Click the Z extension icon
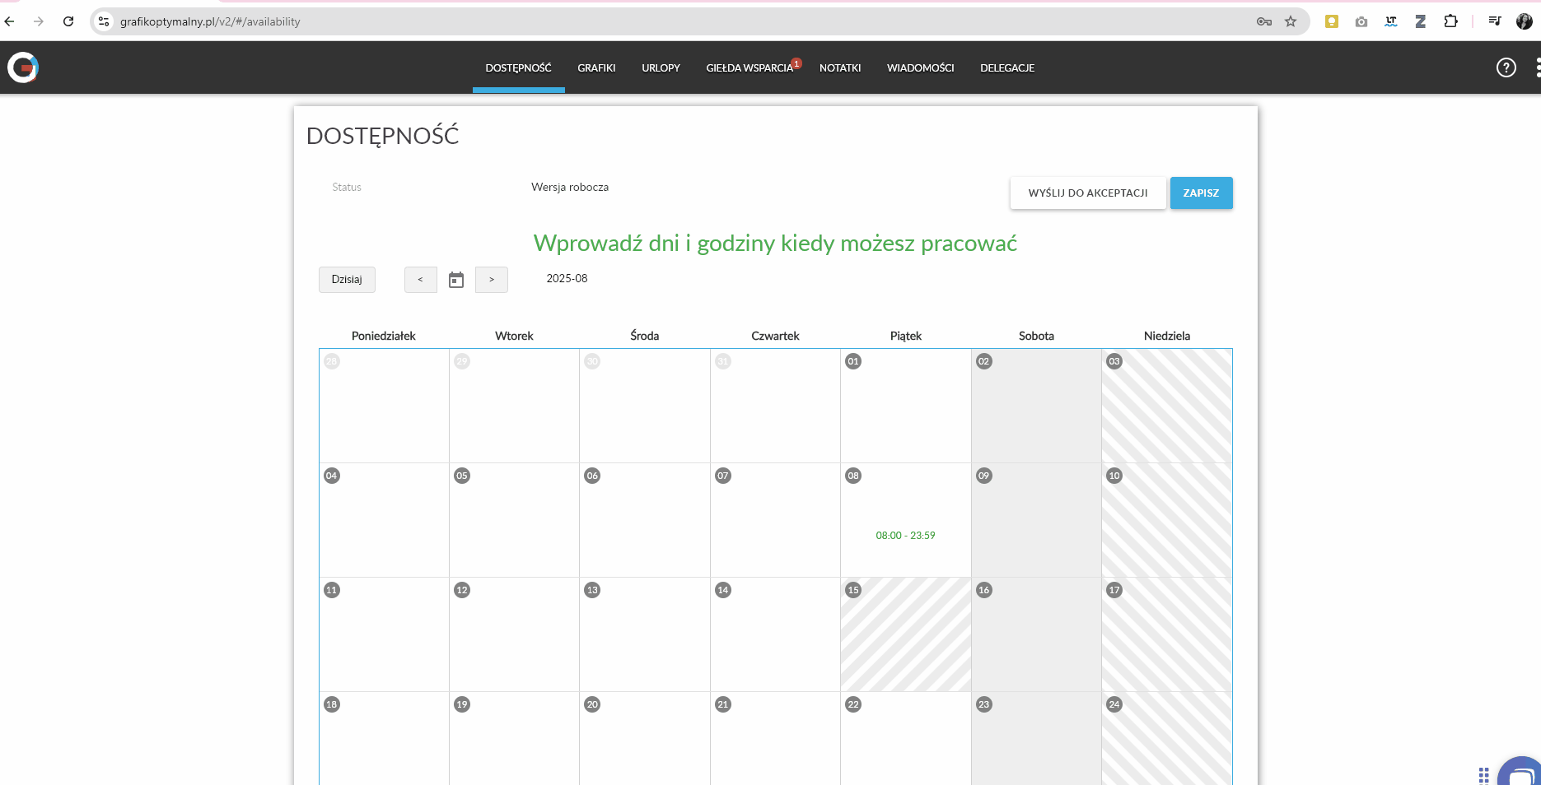1541x785 pixels. click(x=1421, y=21)
